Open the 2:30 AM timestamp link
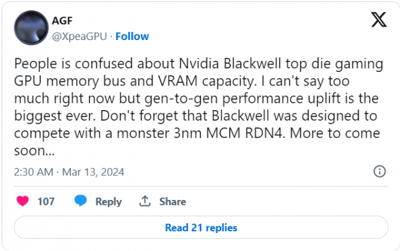Image resolution: width=400 pixels, height=251 pixels. (x=33, y=172)
